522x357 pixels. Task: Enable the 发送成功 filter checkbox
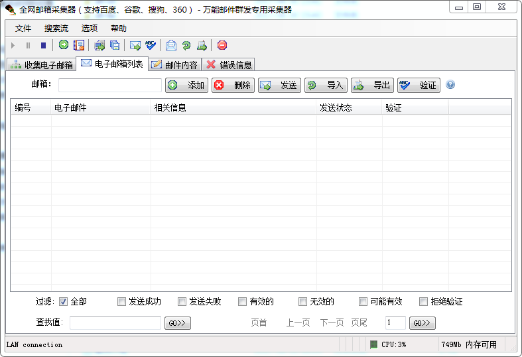click(121, 302)
